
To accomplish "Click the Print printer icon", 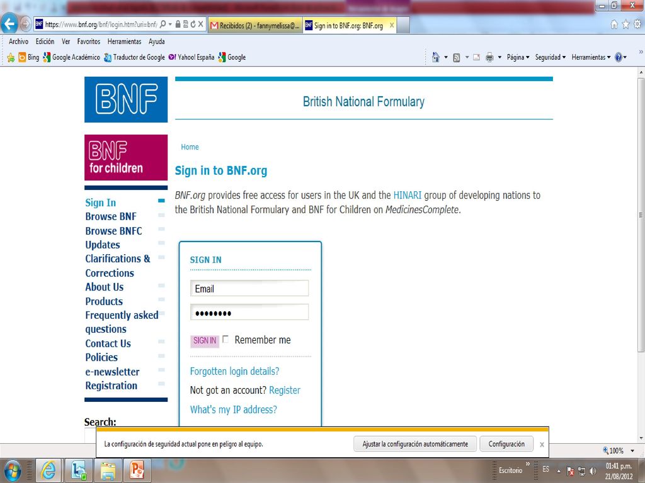I will point(489,57).
